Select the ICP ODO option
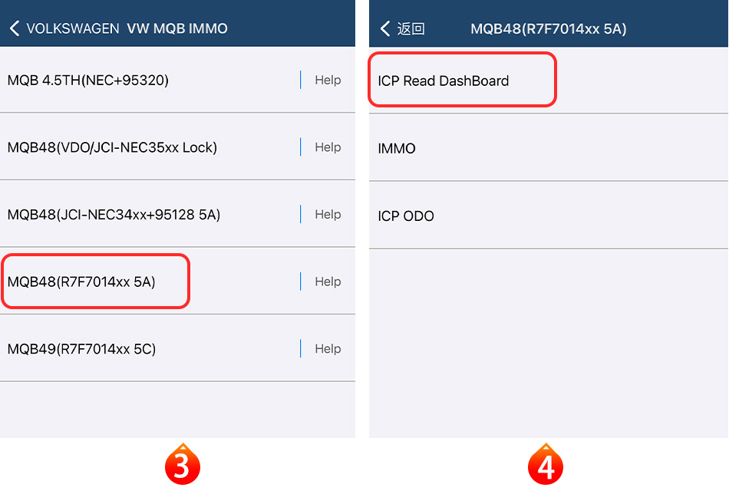Viewport: 729px width, 504px height. (406, 216)
